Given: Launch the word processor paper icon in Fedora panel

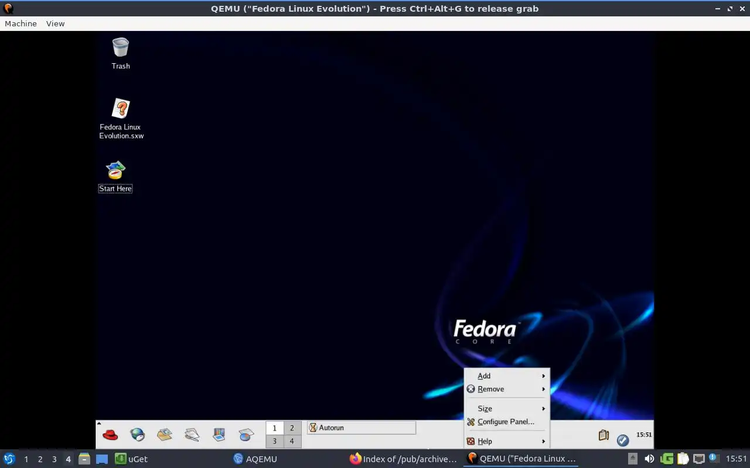Looking at the screenshot, I should pyautogui.click(x=192, y=435).
